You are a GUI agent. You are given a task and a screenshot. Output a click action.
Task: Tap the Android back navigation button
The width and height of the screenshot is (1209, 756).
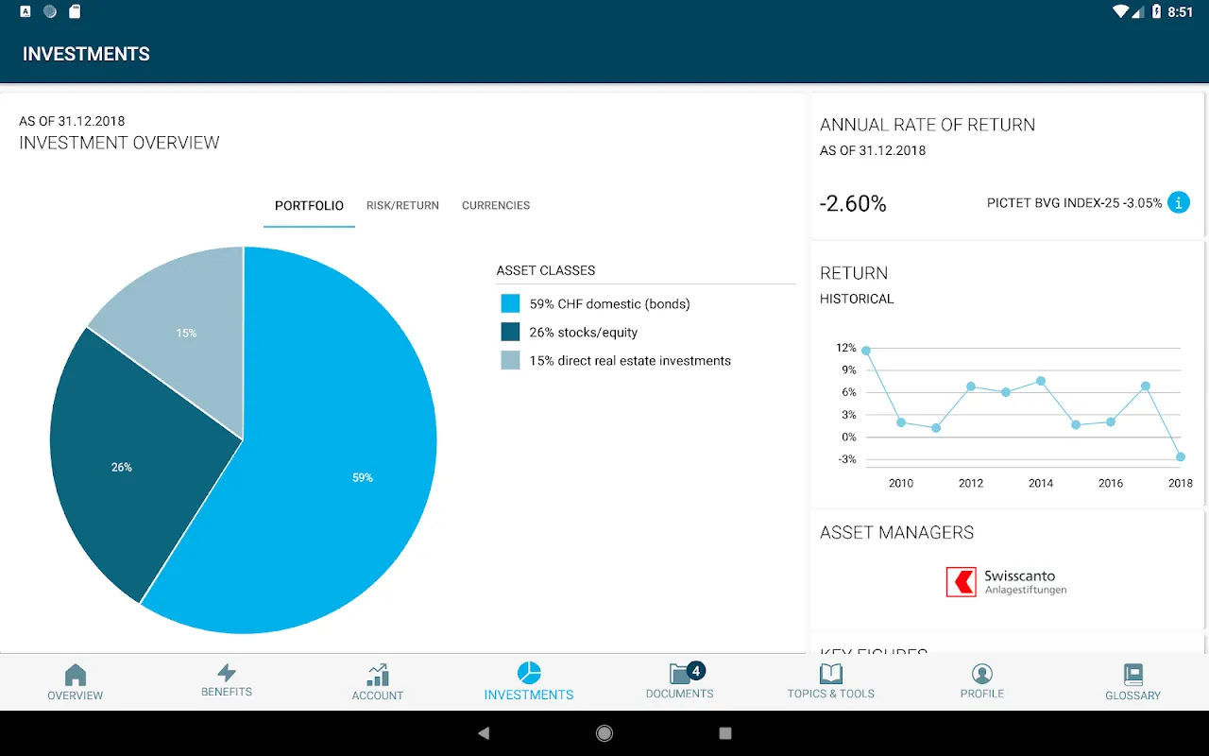pos(484,733)
